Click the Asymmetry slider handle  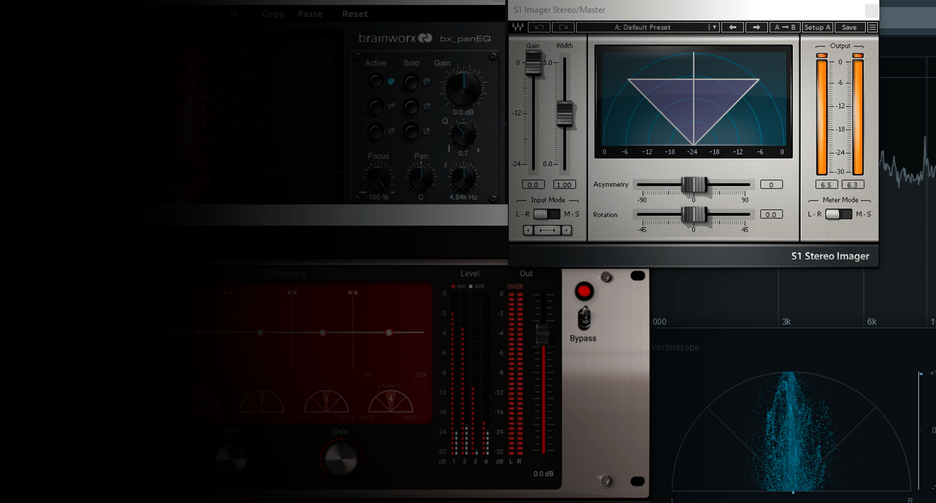click(x=694, y=185)
